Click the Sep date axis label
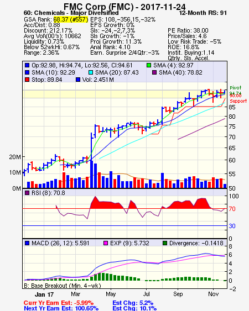 (178, 294)
